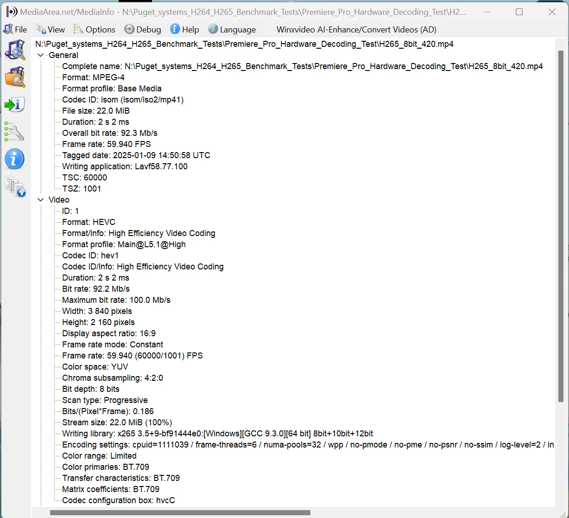Open Preferences via the wrench sidebar icon
The width and height of the screenshot is (569, 518).
(x=14, y=132)
